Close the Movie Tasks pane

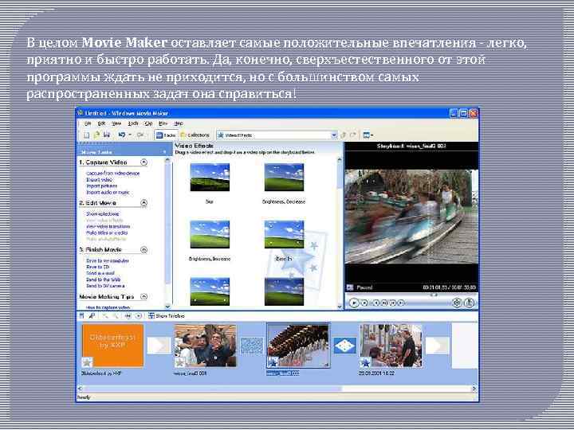[164, 152]
